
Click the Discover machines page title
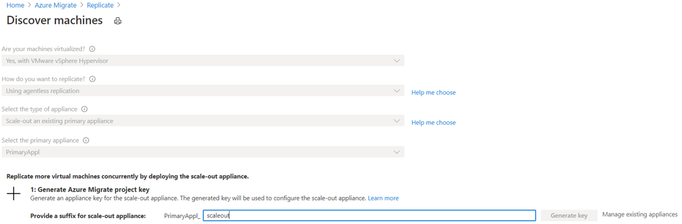point(54,21)
